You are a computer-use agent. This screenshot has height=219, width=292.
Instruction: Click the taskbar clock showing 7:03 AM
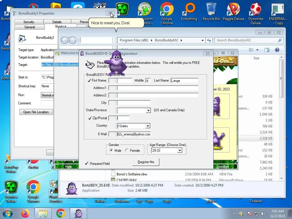(x=277, y=213)
